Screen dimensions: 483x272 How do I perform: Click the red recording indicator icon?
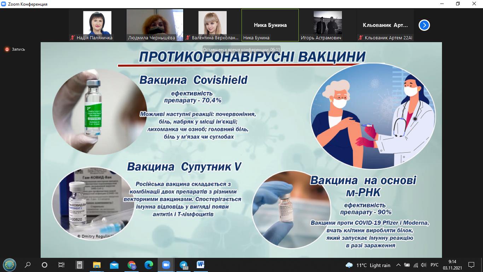coord(7,49)
